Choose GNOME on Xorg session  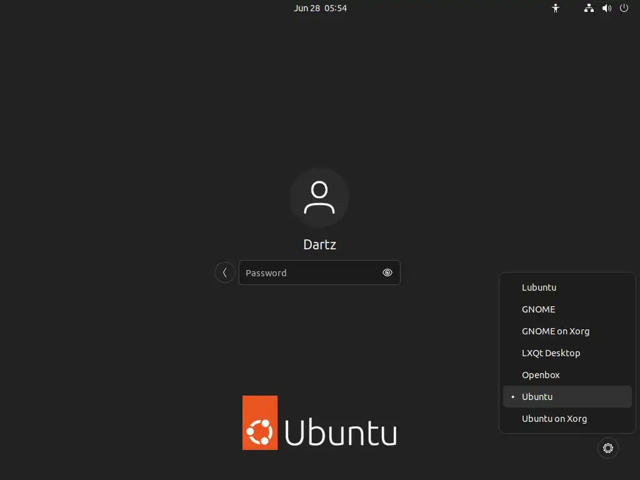click(567, 331)
